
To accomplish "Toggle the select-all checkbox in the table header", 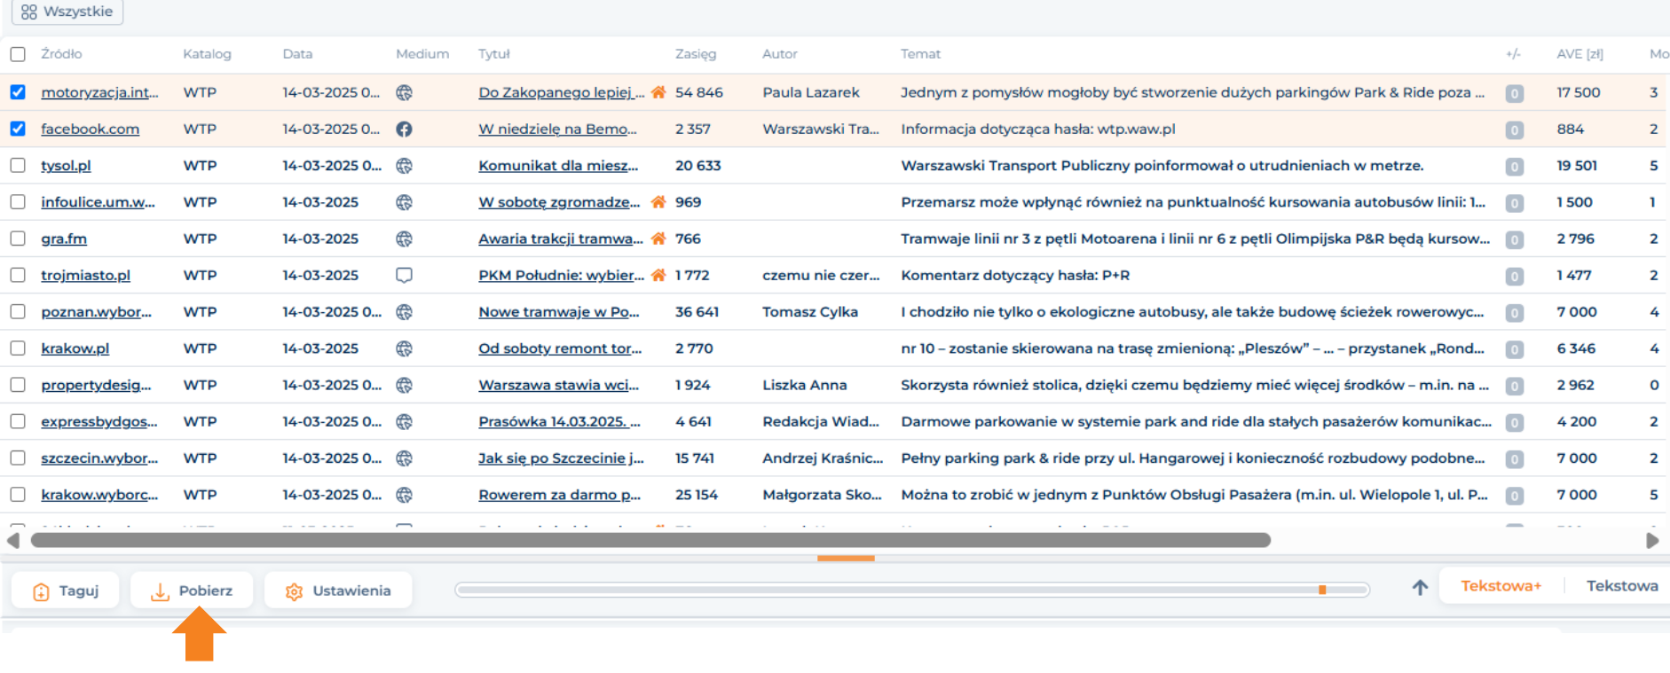I will pyautogui.click(x=18, y=54).
